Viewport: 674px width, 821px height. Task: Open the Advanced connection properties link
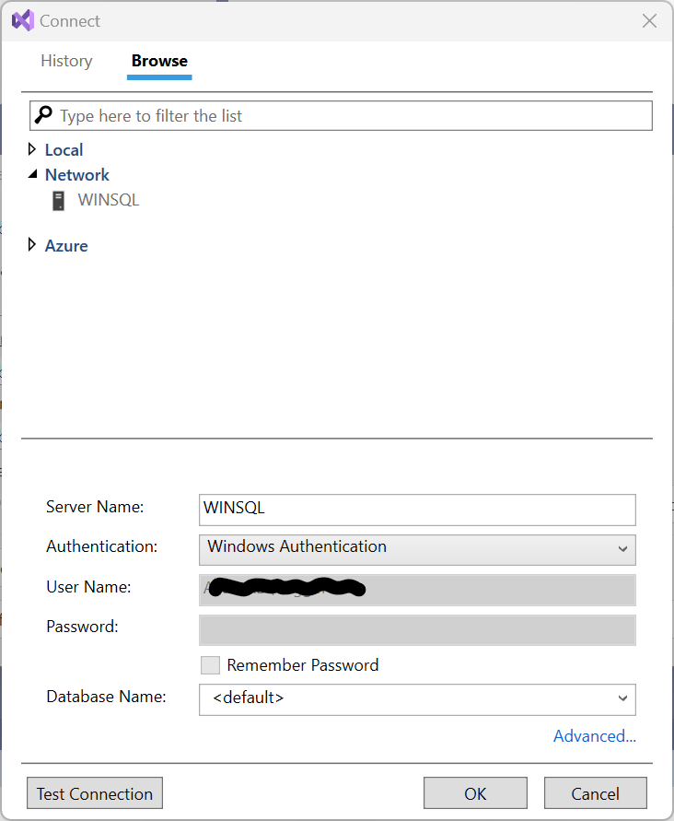[594, 736]
